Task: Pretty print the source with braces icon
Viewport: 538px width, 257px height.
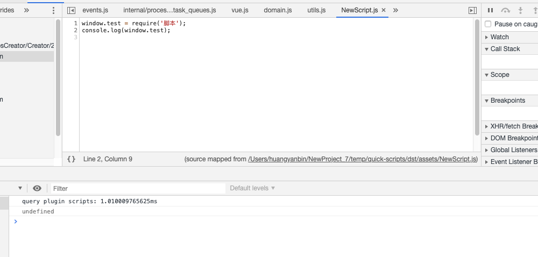Action: (71, 159)
